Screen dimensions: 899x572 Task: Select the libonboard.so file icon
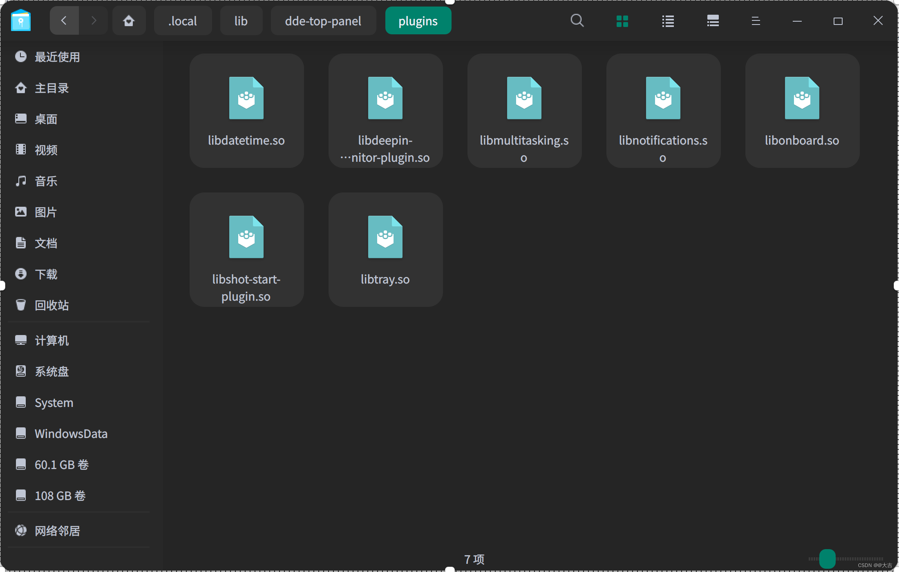(x=802, y=110)
